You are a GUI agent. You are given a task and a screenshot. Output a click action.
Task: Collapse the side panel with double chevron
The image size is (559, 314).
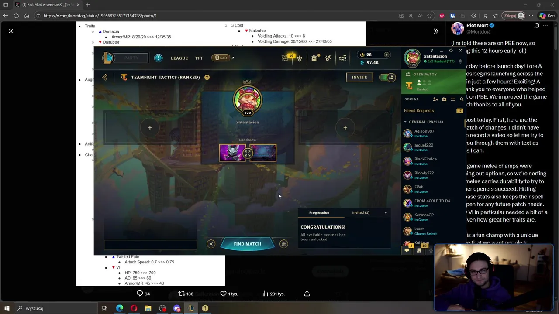point(436,31)
